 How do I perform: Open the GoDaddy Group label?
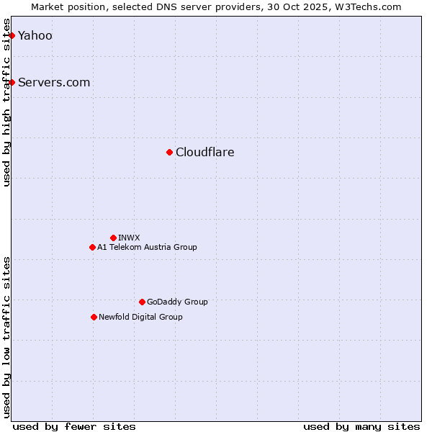177,302
